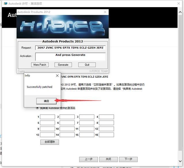Select activation code field number 11
The height and width of the screenshot is (168, 184).
click(87, 129)
